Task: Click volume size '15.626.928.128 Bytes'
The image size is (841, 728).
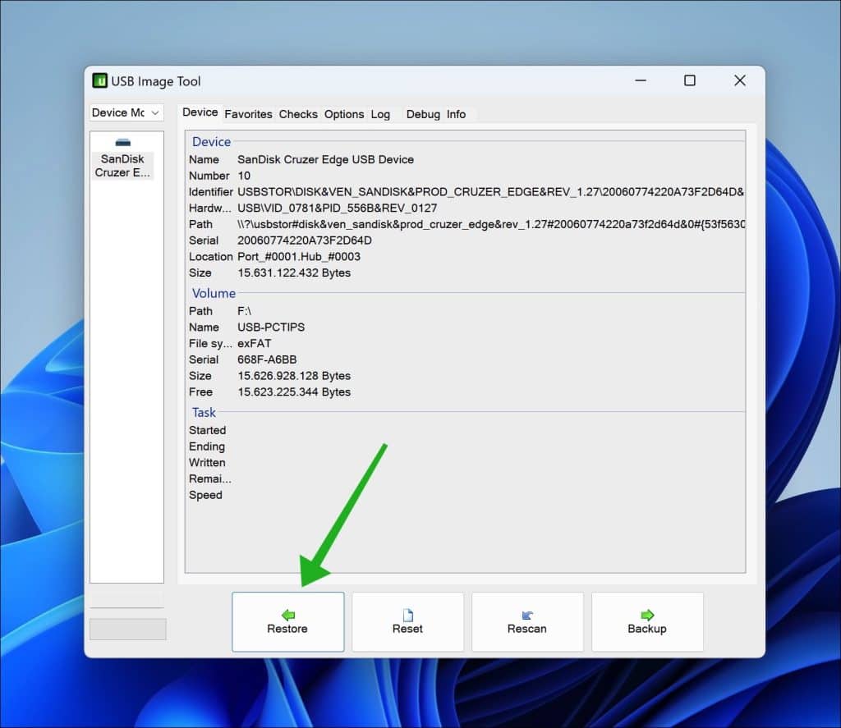Action: coord(294,376)
